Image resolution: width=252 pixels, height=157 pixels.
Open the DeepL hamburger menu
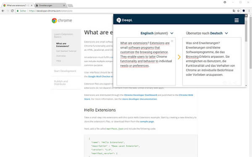coord(236,21)
